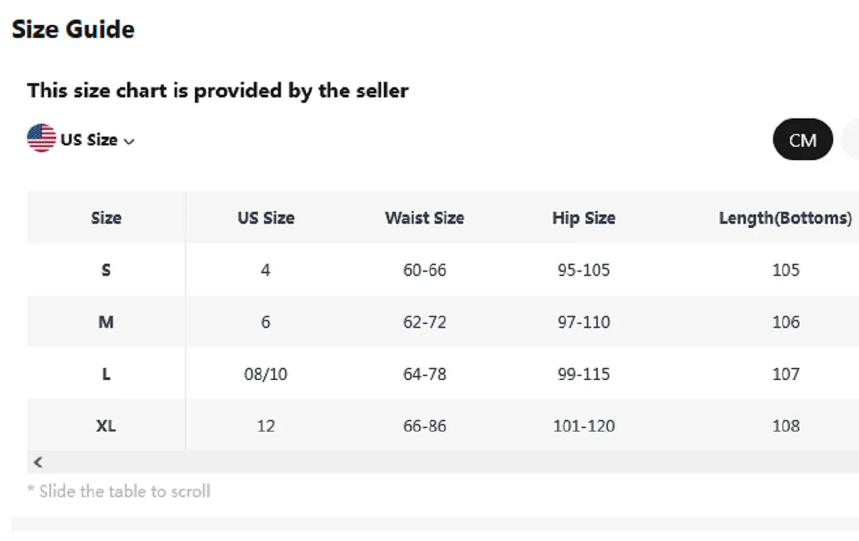Click the left scroll arrow under the table
Viewport: 859px width, 541px height.
tap(38, 462)
